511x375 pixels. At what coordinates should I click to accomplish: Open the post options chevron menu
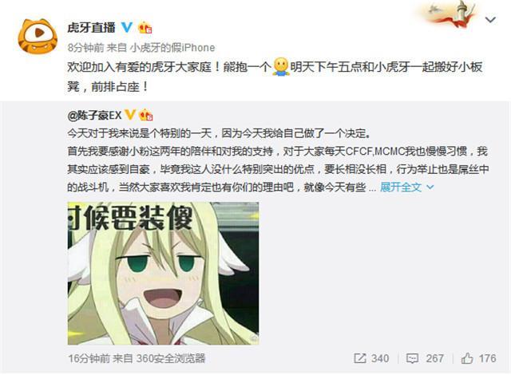490,20
